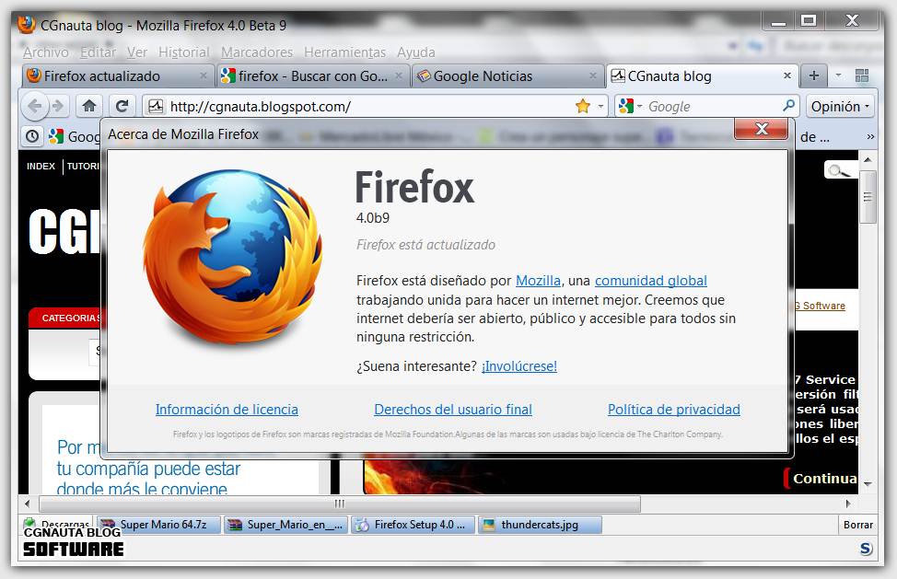Close the firefox Buscar con Google tab
Viewport: 897px width, 579px height.
[x=398, y=75]
